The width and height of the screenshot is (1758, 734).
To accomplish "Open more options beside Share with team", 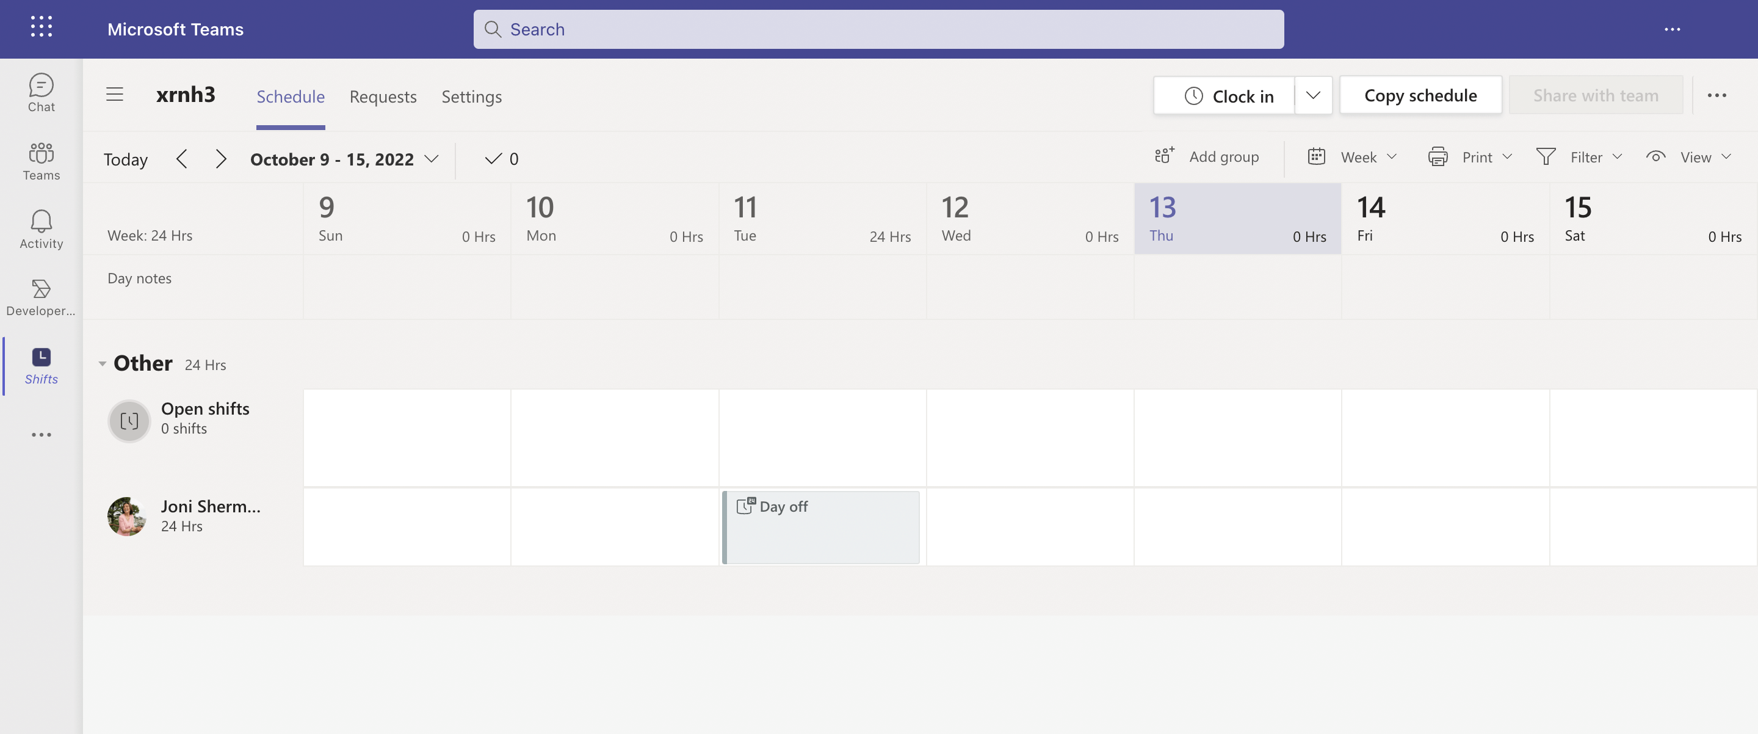I will (1716, 96).
